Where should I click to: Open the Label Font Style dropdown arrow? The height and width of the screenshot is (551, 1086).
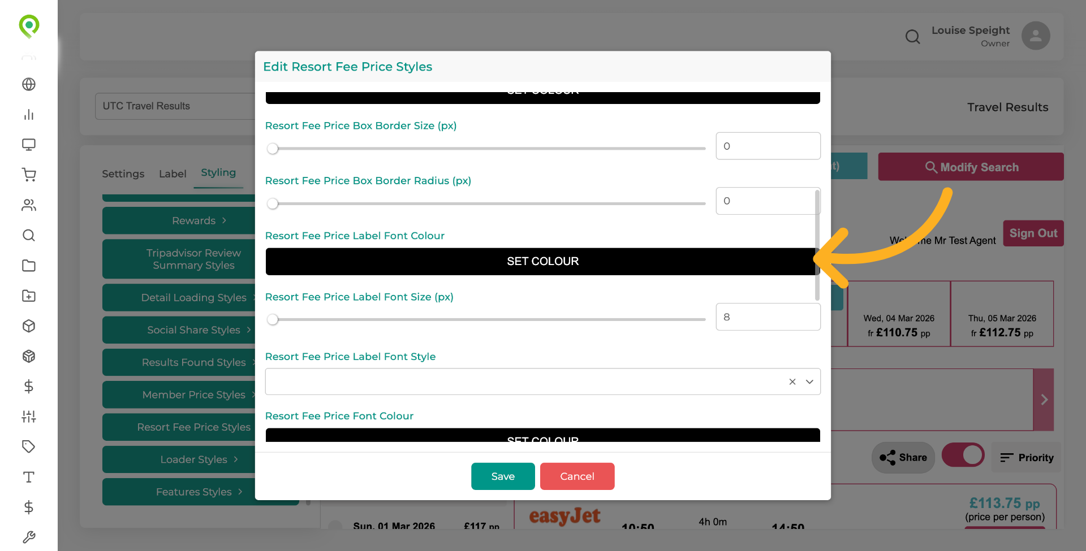tap(809, 381)
